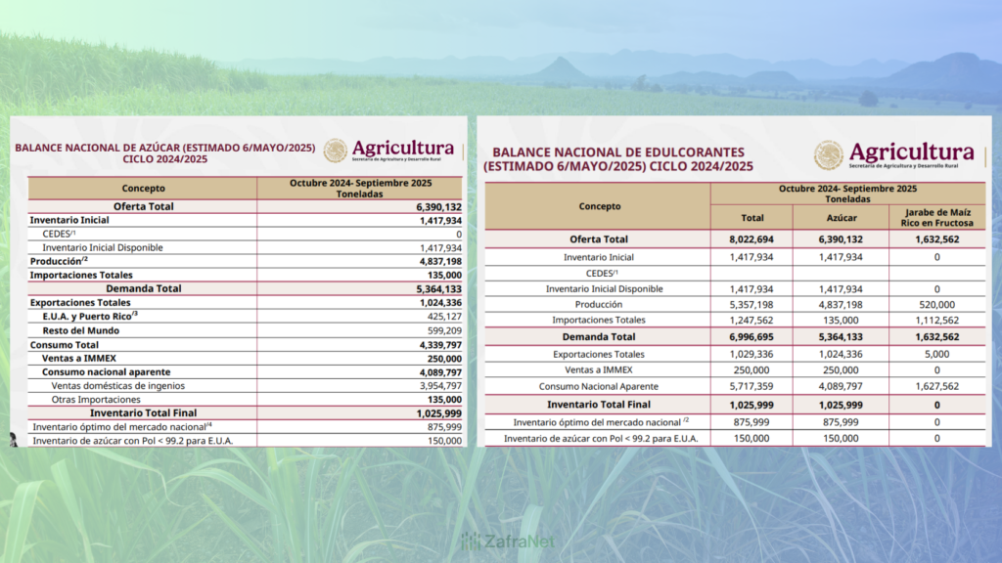Click the value 599,209
Screen dimensions: 1002x563
(x=444, y=330)
